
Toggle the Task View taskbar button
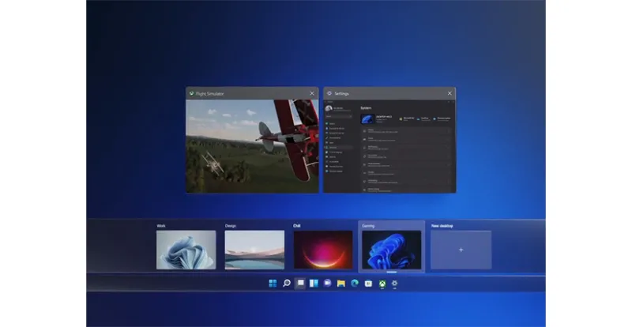pyautogui.click(x=300, y=284)
